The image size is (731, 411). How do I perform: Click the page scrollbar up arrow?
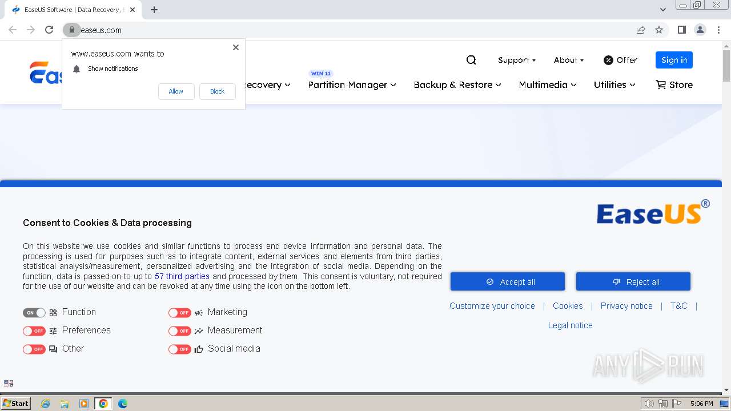(x=726, y=46)
